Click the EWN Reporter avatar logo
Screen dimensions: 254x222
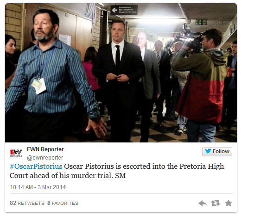point(16,153)
